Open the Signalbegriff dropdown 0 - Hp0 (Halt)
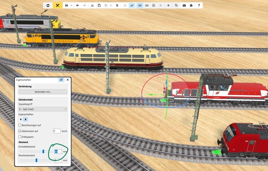 tap(43, 109)
